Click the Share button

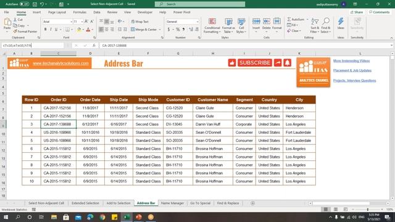pyautogui.click(x=357, y=12)
